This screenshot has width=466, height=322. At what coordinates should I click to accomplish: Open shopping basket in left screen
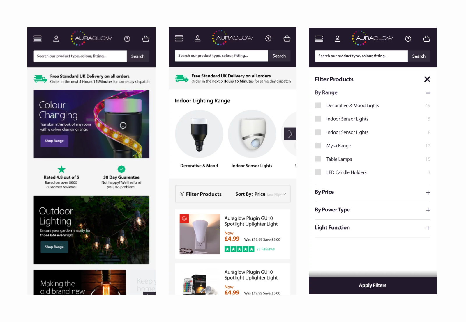tap(146, 39)
